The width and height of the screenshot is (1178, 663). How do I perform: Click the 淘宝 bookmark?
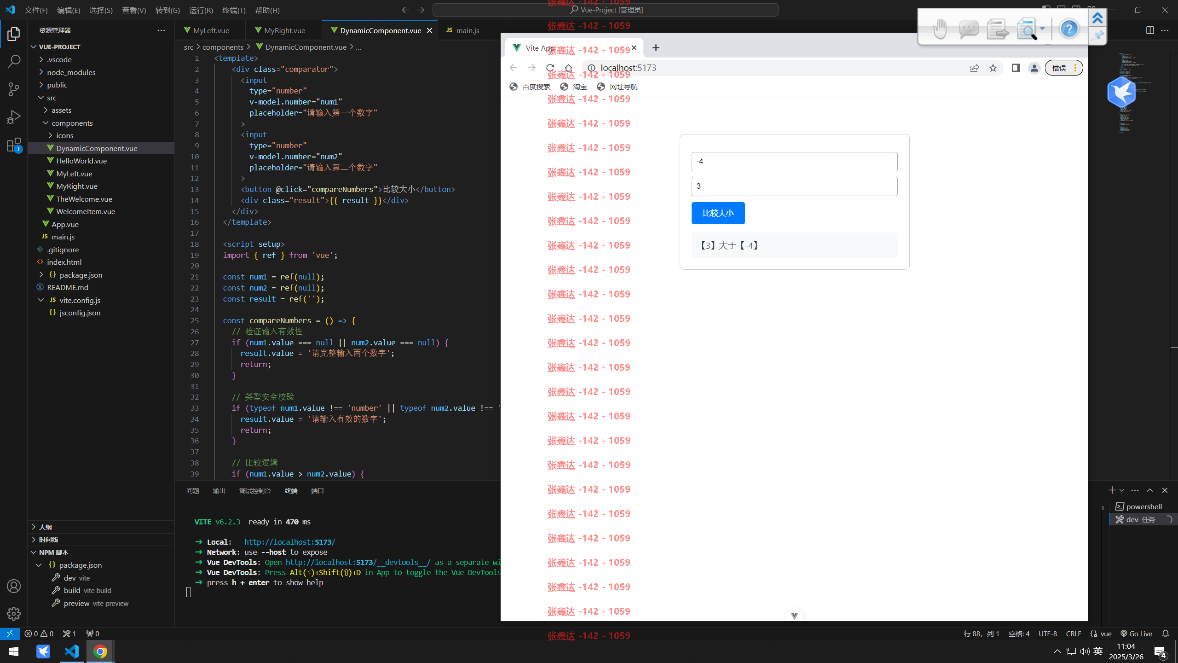point(573,87)
